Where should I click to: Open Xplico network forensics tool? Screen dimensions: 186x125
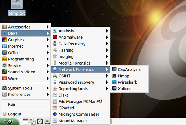(x=124, y=89)
